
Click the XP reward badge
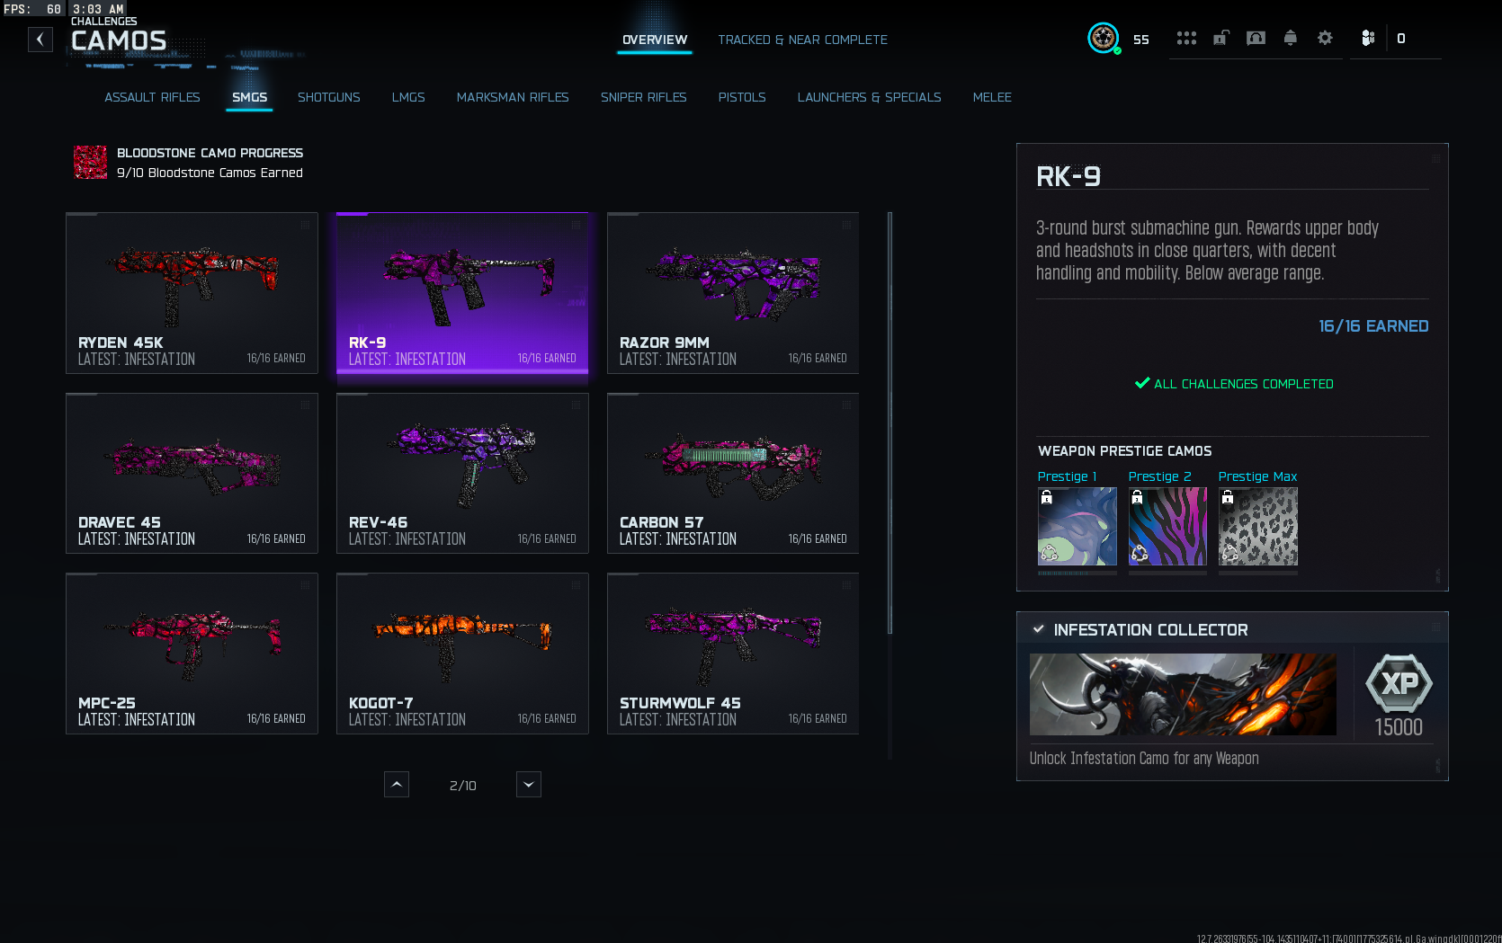coord(1399,684)
